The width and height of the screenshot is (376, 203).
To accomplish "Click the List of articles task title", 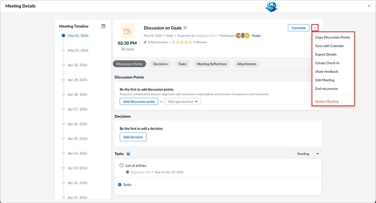I will point(136,165).
